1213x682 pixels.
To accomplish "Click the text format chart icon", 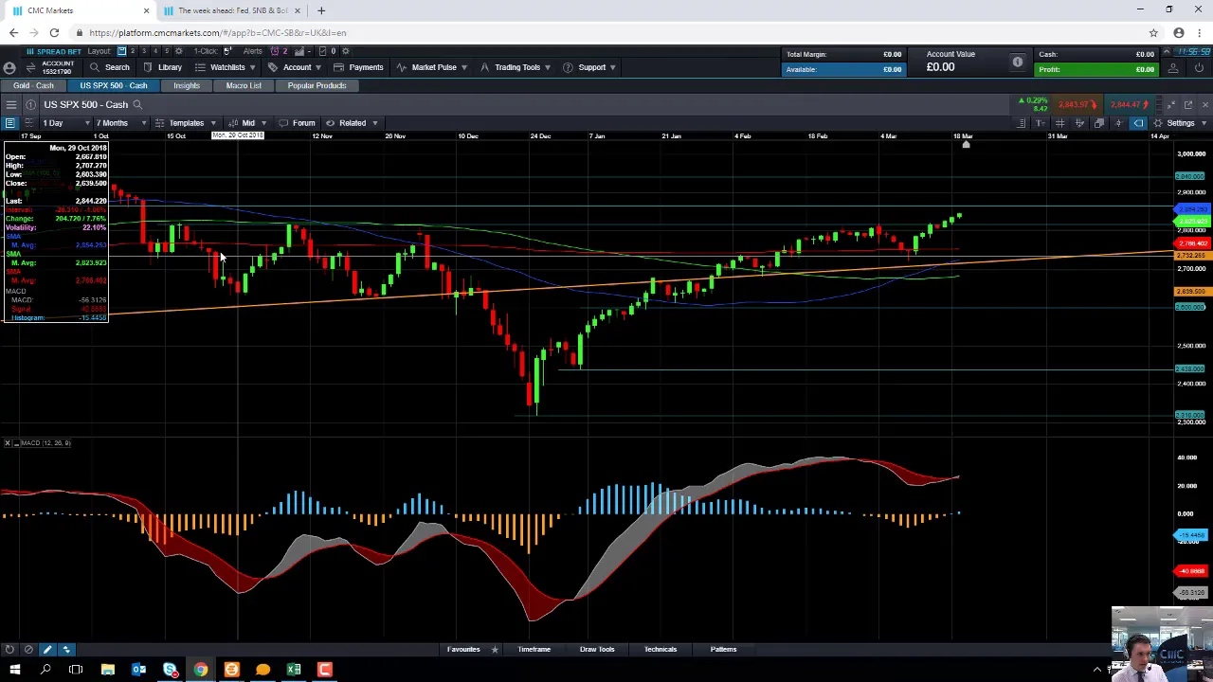I will point(1040,123).
